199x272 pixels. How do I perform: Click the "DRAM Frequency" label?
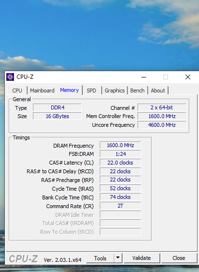[74, 146]
